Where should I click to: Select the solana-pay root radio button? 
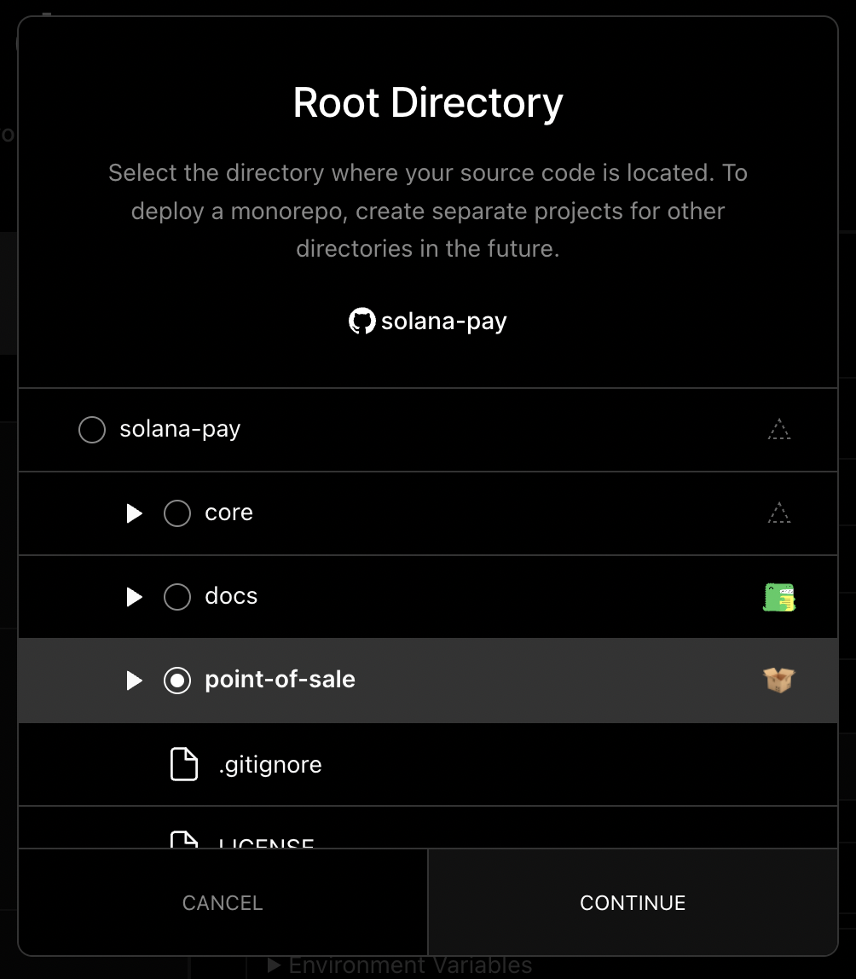point(92,430)
